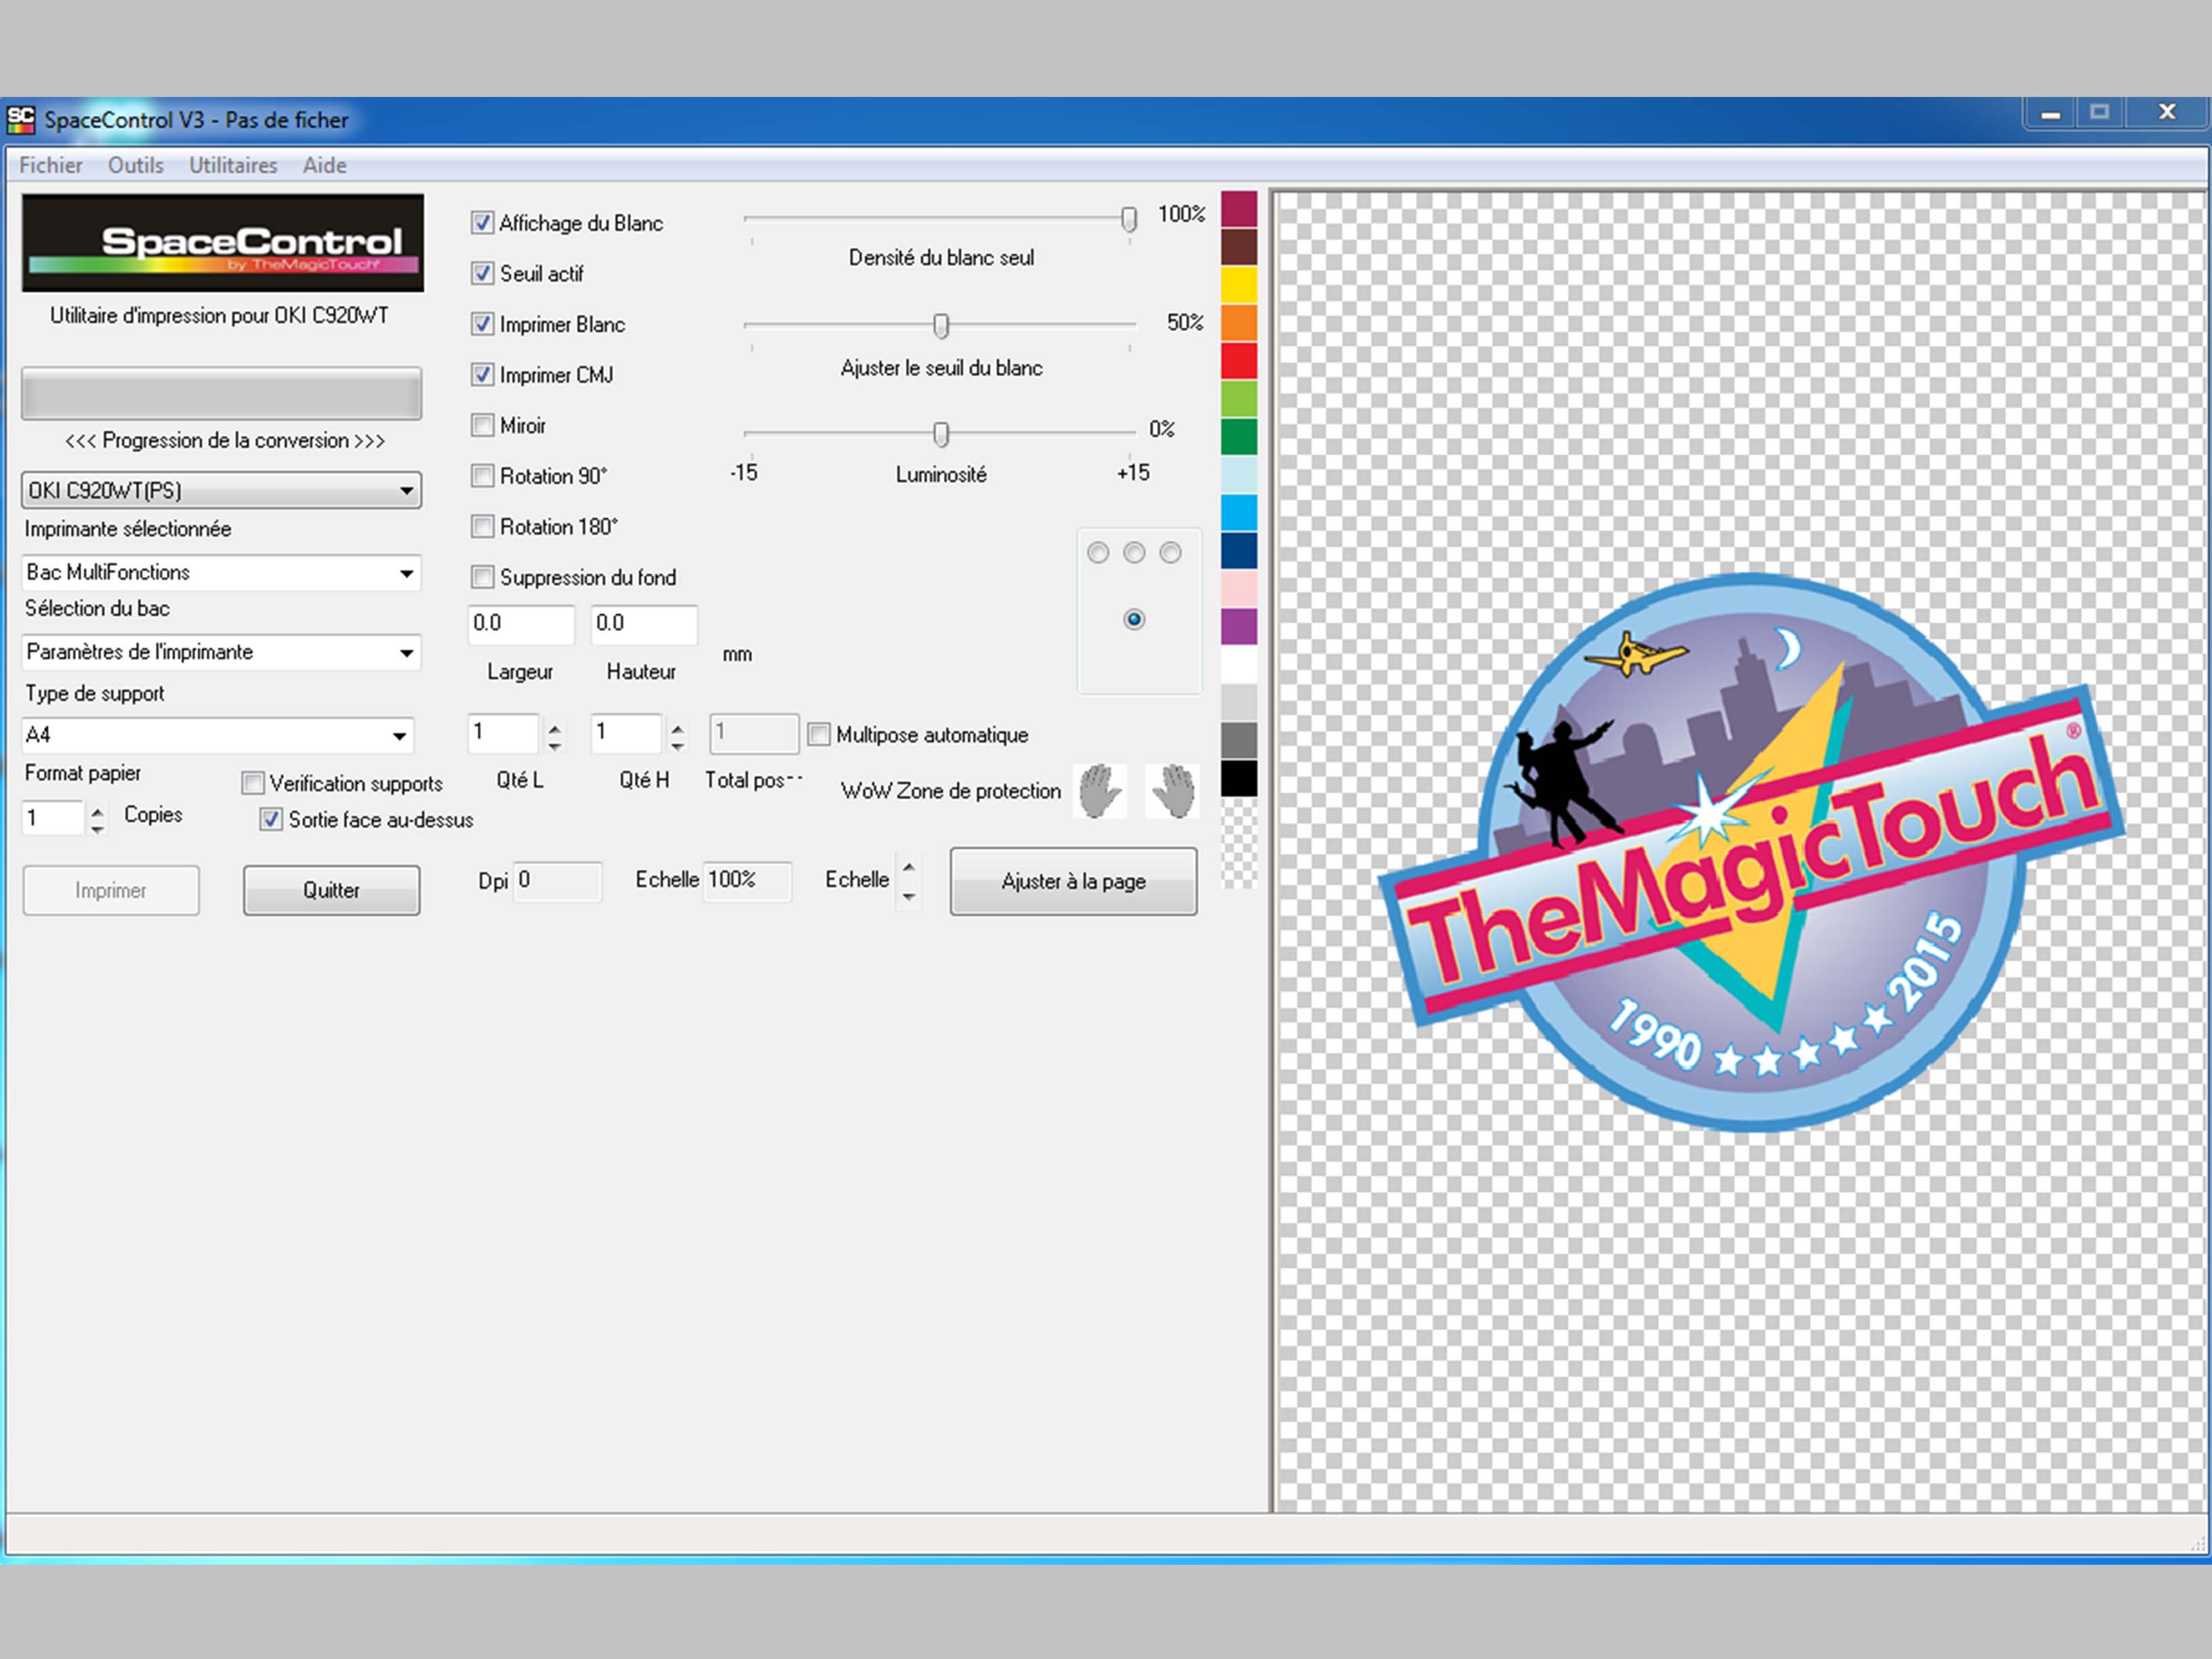Select the top-middle position radio button

pyautogui.click(x=1134, y=553)
